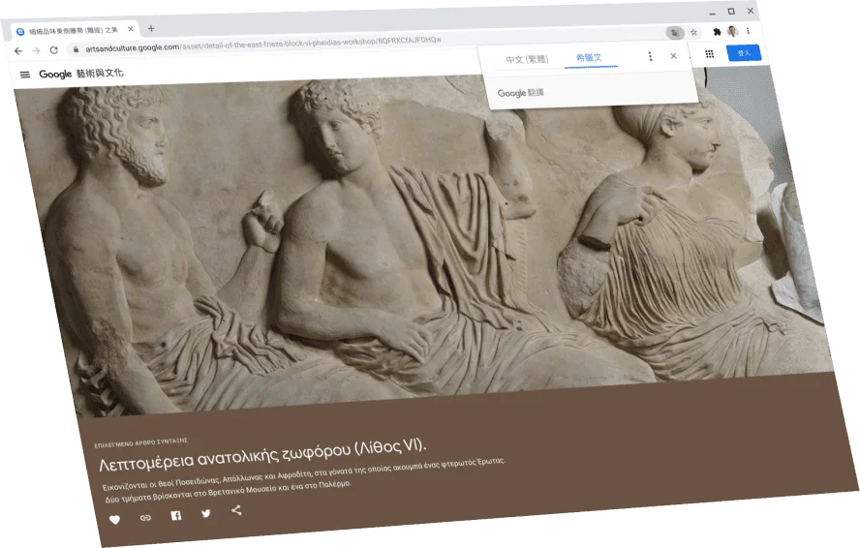Click the address bar URL
Viewport: 860px width, 548px height.
pyautogui.click(x=263, y=44)
